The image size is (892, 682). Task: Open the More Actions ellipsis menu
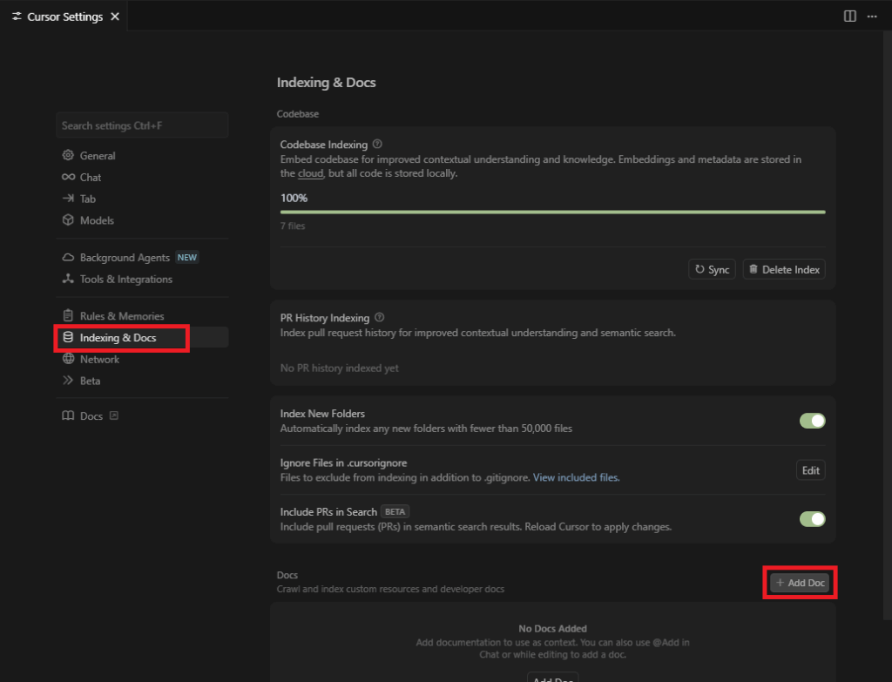871,17
